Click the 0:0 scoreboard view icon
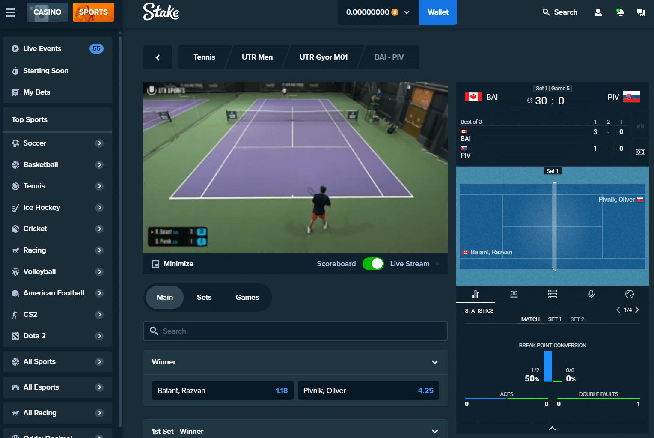This screenshot has height=438, width=654. tap(641, 152)
